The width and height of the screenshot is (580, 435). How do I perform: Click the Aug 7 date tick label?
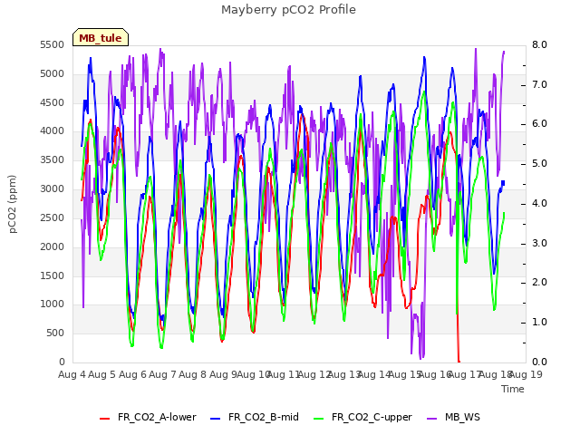coord(162,374)
